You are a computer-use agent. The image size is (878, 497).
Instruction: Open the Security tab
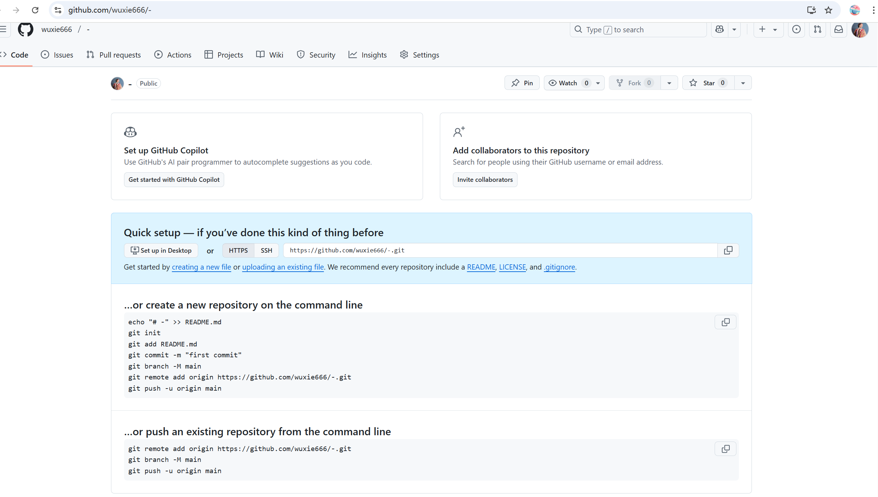click(x=316, y=55)
